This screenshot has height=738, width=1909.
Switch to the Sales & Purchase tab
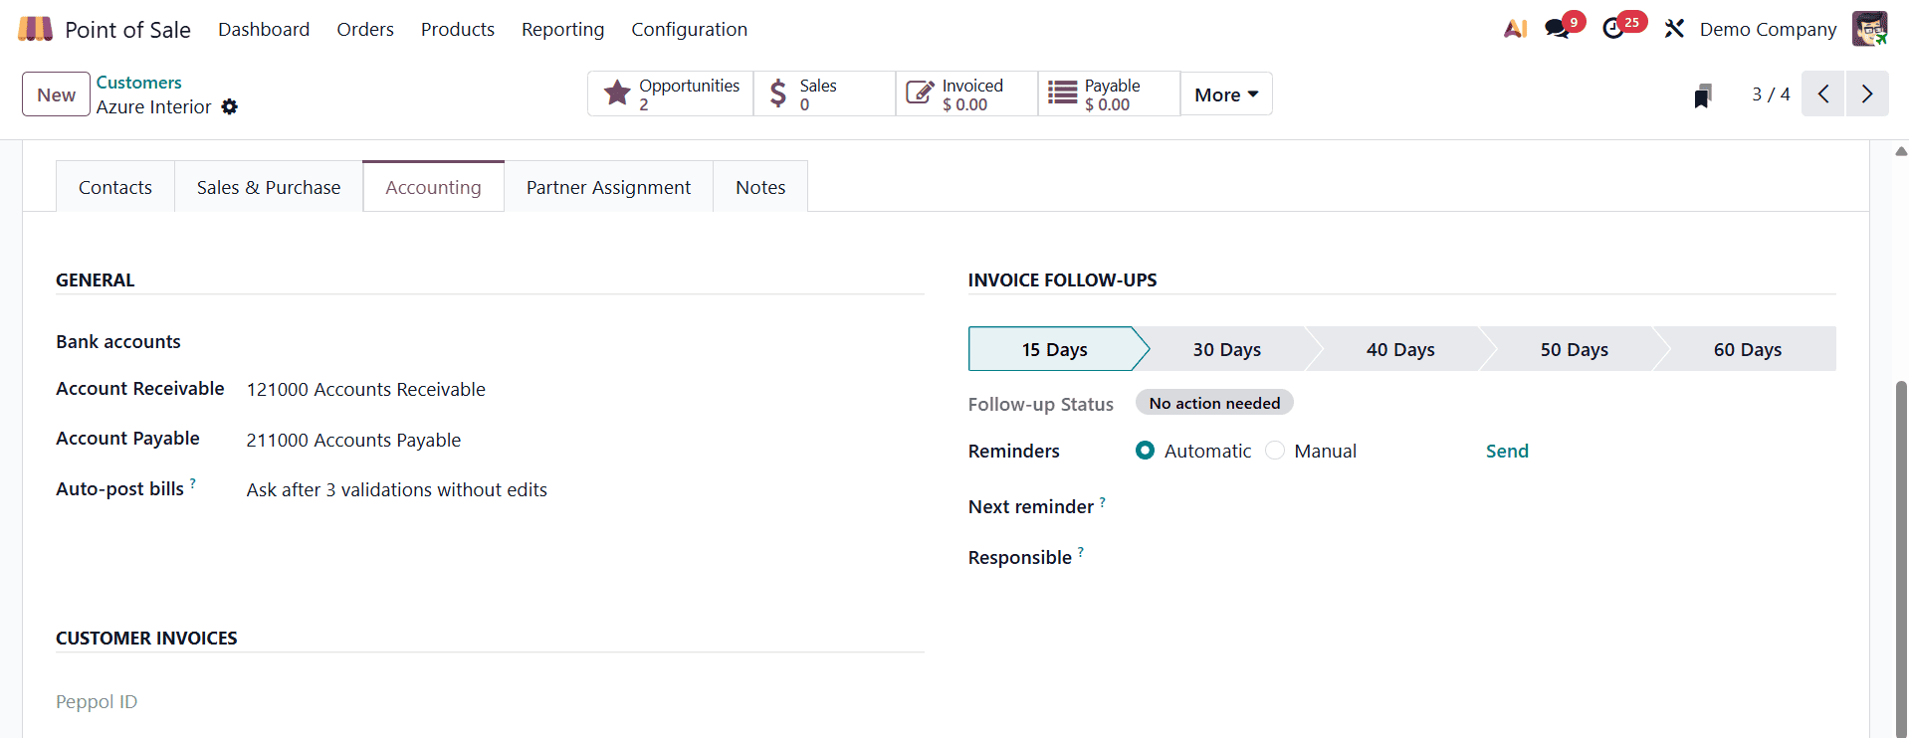point(269,187)
